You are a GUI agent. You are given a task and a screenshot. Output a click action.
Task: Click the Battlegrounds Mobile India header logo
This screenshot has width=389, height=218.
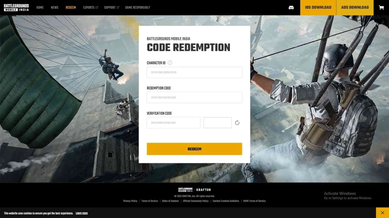(16, 8)
